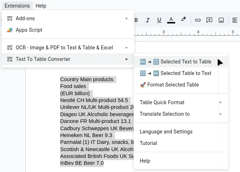240x172 pixels.
Task: Open Language and Settings
Action: 166,132
